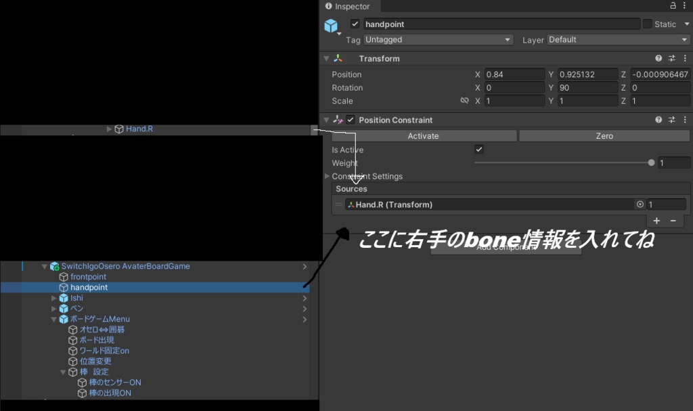Click the handpoint GameObject cube icon in the Inspector
693x411 pixels.
tap(331, 26)
